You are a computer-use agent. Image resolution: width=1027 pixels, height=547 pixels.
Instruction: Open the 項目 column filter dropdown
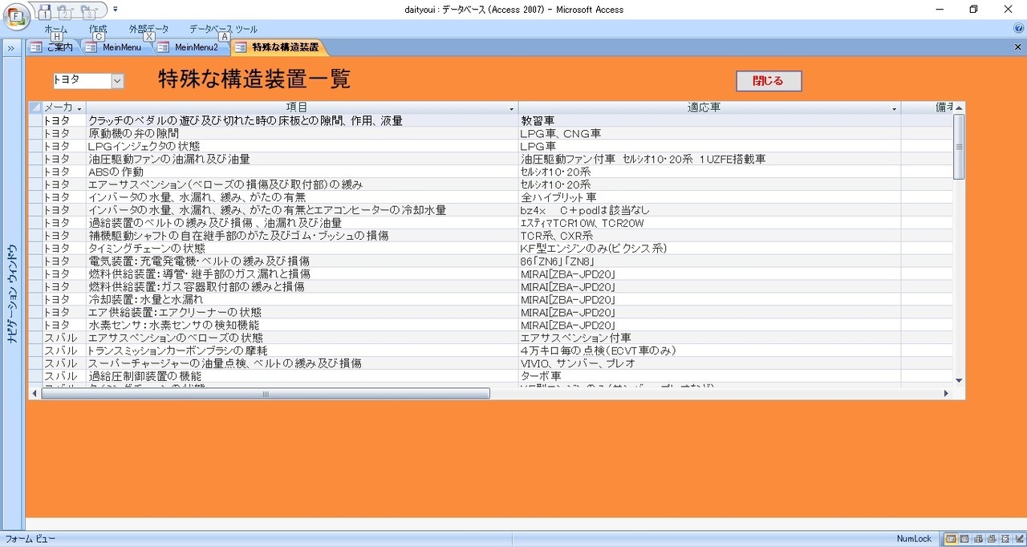[512, 107]
